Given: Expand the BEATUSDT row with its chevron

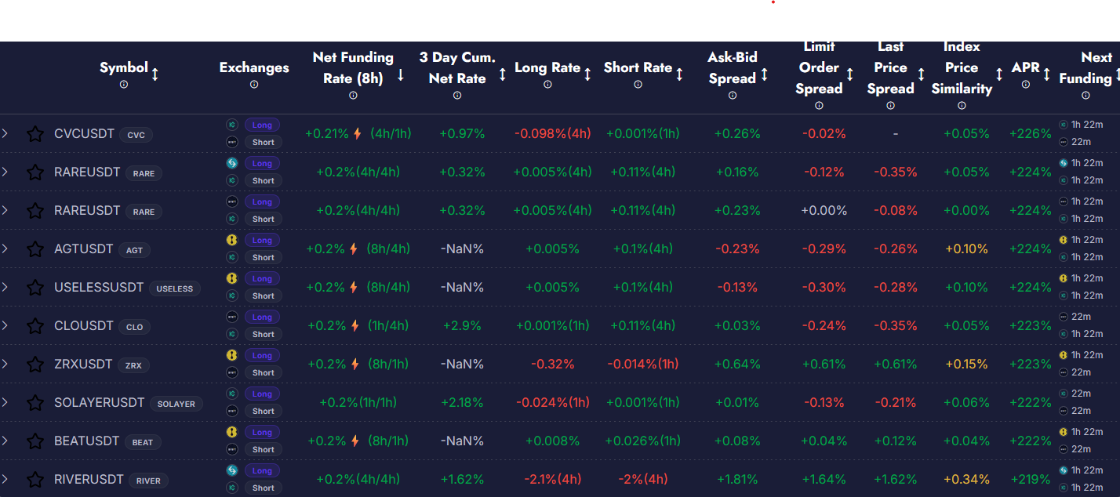Looking at the screenshot, I should click(5, 441).
